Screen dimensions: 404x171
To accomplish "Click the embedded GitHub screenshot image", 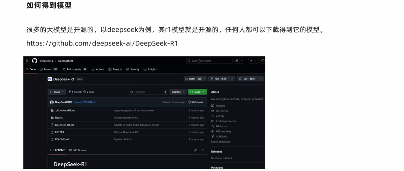I will click(x=144, y=113).
